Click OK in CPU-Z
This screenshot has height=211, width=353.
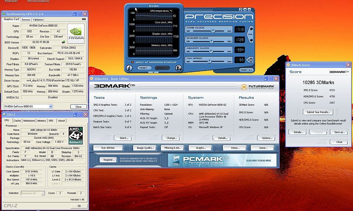(x=79, y=206)
